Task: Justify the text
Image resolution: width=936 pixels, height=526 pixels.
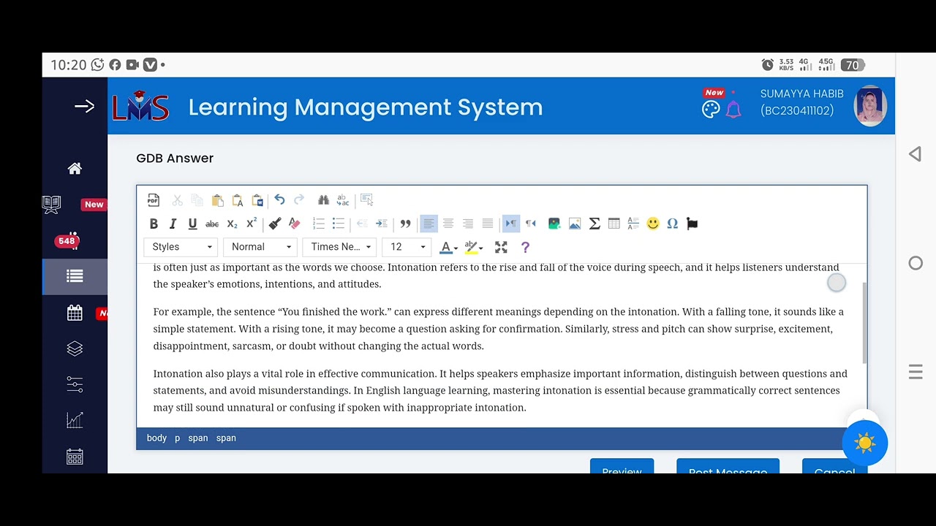Action: [488, 224]
